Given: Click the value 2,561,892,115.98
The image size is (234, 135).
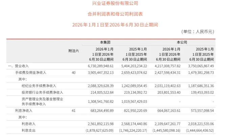Looking at the screenshot, I should click(x=101, y=124).
